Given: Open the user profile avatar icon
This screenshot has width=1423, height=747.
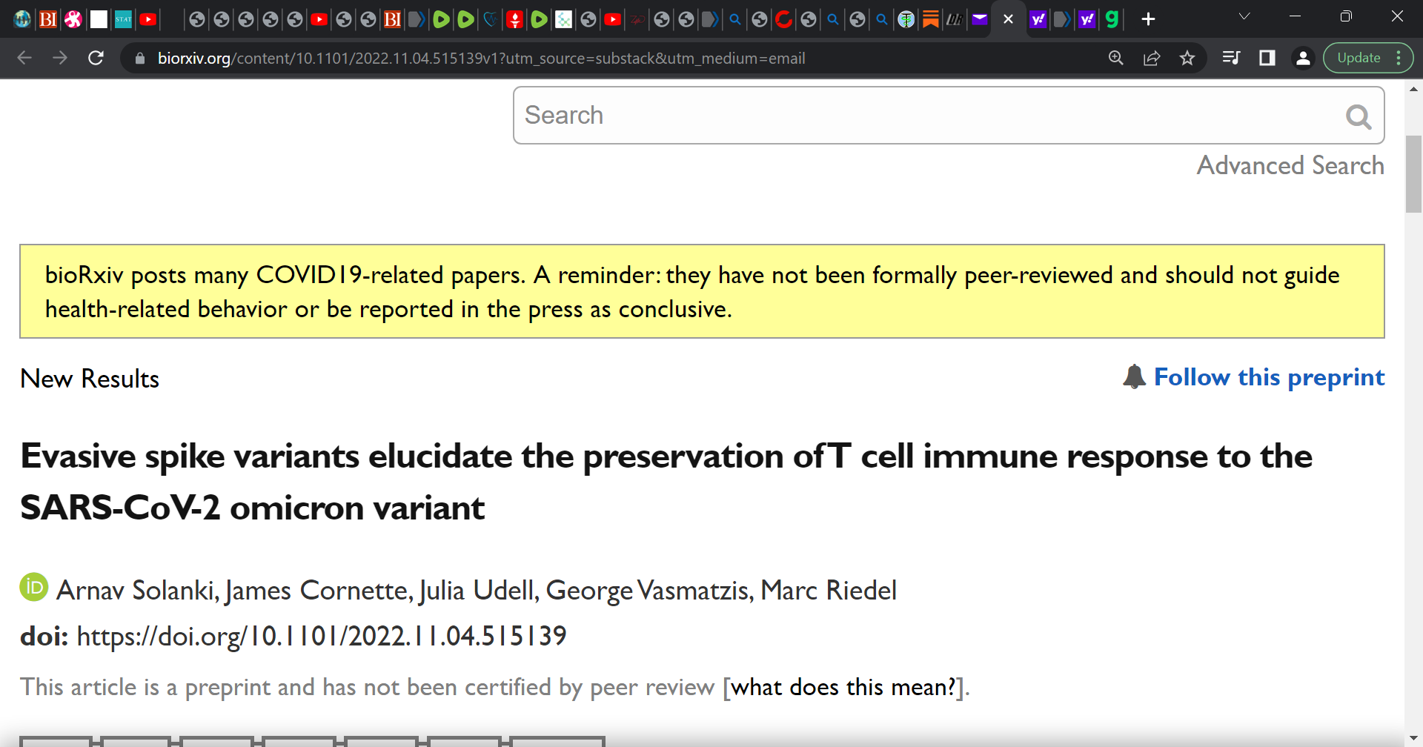Looking at the screenshot, I should (1303, 58).
